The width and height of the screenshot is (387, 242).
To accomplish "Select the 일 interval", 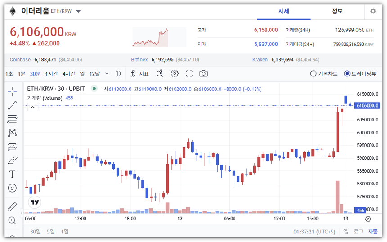I will [82, 74].
